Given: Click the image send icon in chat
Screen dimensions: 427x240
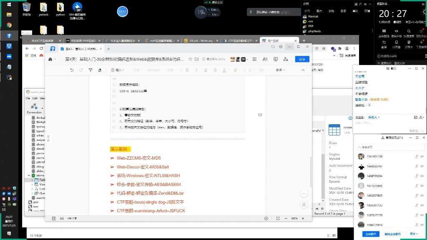Looking at the screenshot, I should click(x=416, y=117).
